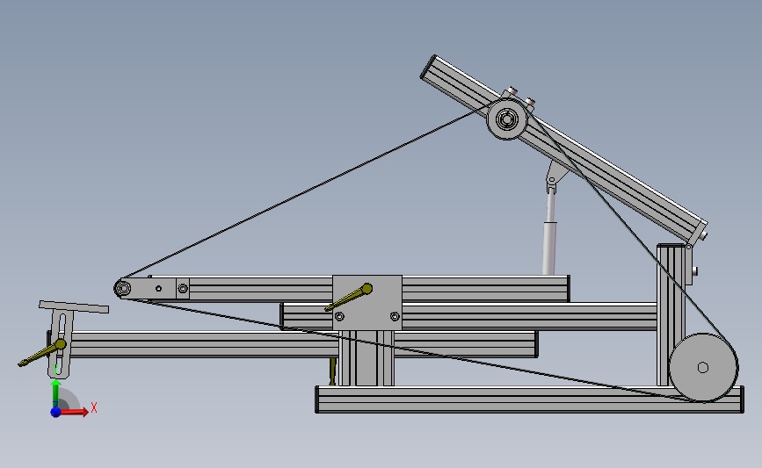Viewport: 762px width, 468px height.
Task: Select the gas spring cylinder body
Action: point(549,248)
